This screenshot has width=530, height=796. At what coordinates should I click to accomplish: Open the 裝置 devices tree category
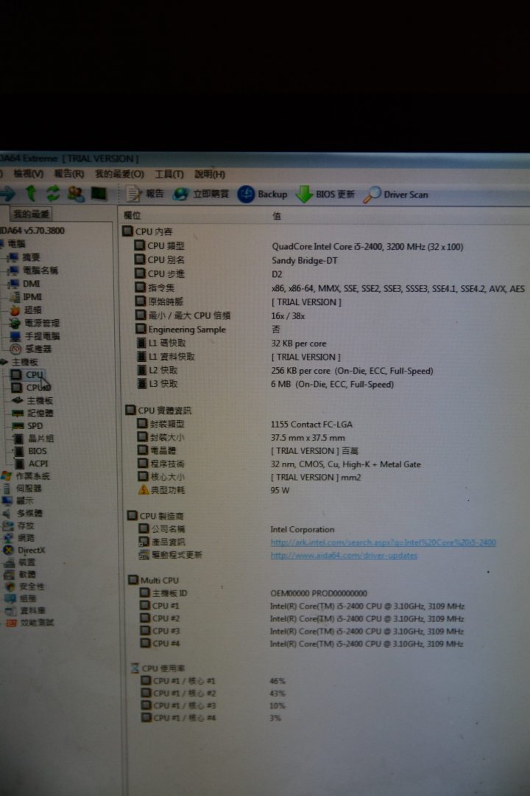tap(20, 562)
